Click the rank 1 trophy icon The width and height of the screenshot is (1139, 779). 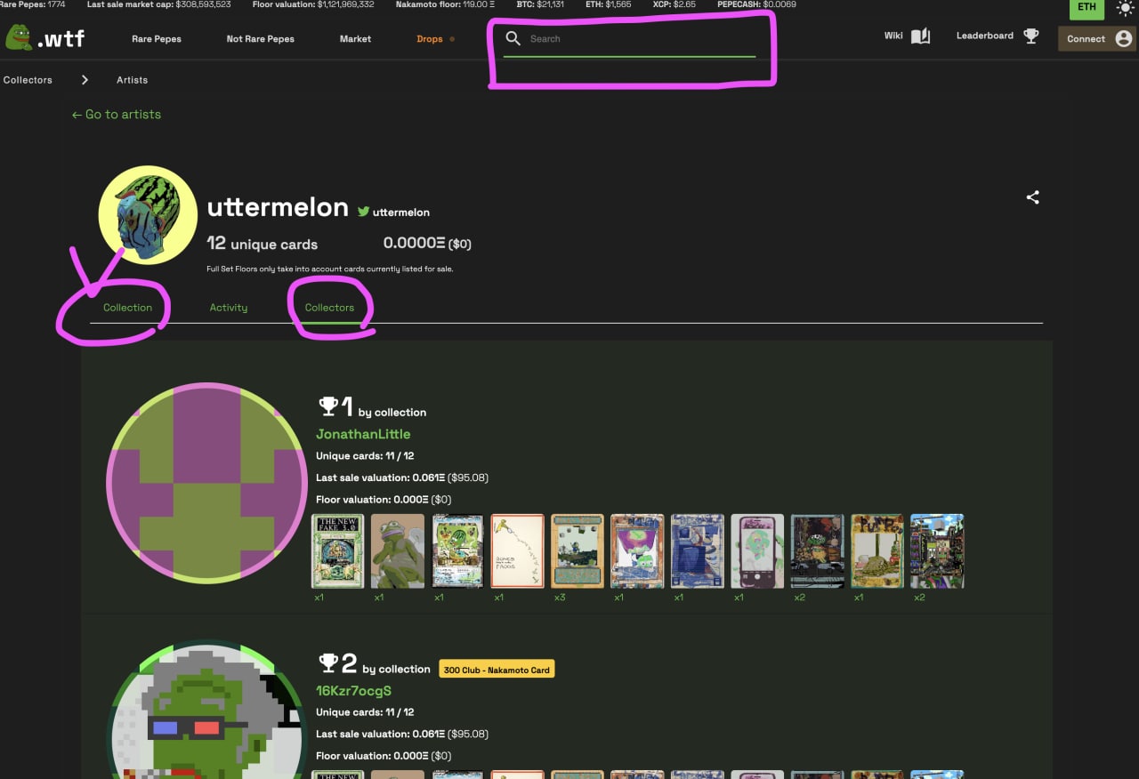[x=328, y=406]
